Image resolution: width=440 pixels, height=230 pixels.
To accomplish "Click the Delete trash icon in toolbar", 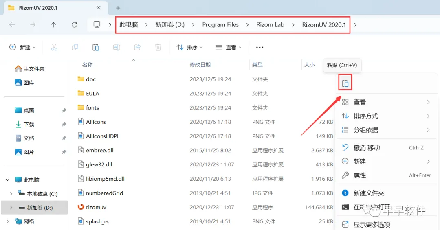I will [x=158, y=47].
